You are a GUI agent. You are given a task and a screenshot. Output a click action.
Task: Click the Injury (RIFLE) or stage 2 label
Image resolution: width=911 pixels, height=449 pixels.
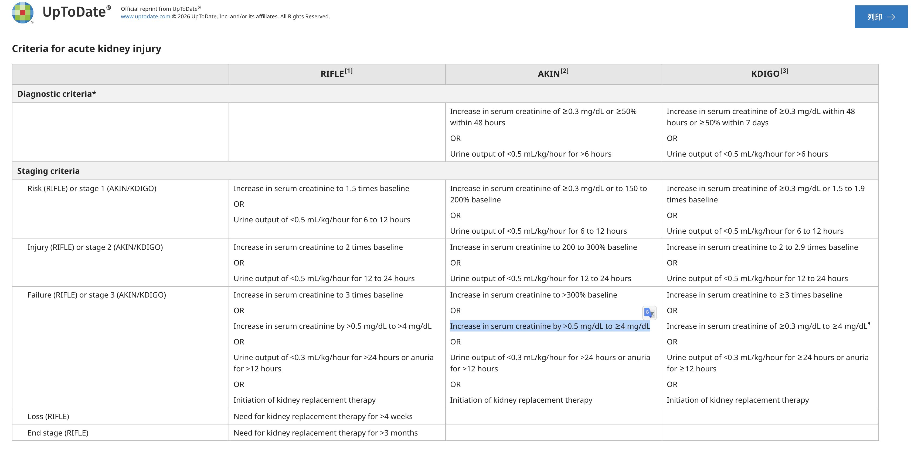point(95,247)
